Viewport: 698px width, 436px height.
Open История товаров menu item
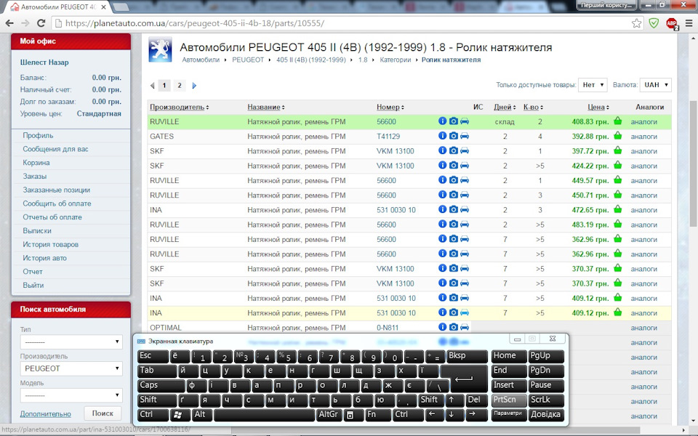pos(50,244)
